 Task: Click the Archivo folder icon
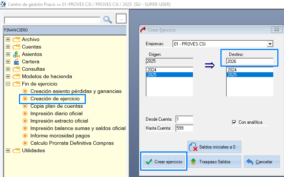[16, 39]
